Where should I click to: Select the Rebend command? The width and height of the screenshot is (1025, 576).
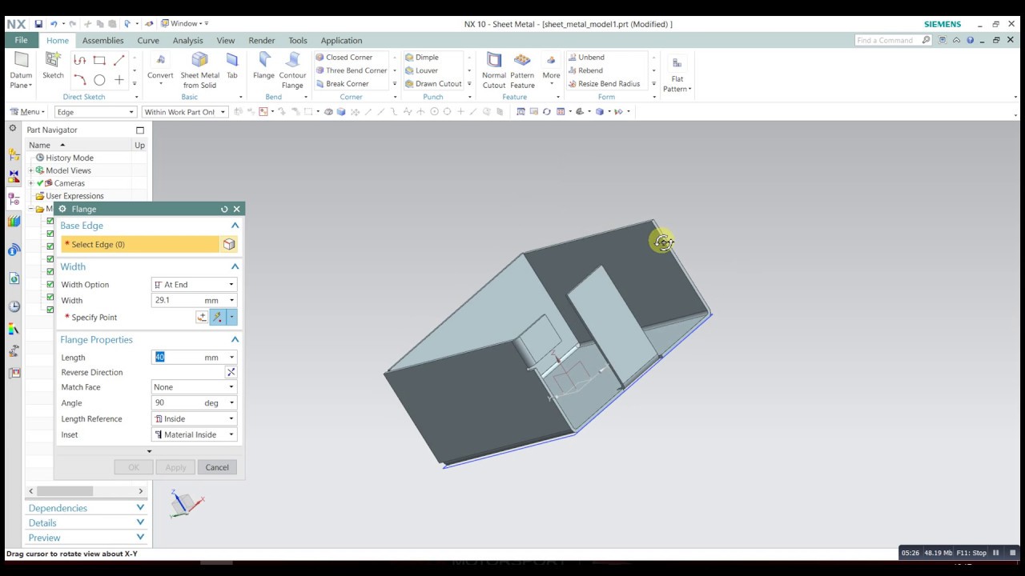[585, 70]
